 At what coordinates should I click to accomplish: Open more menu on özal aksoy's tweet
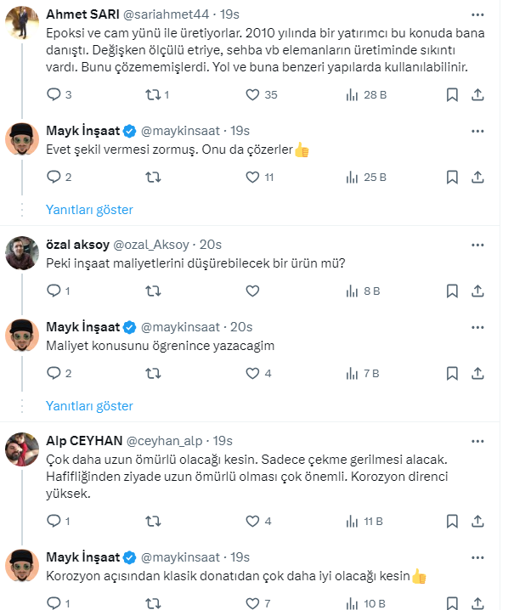(477, 244)
